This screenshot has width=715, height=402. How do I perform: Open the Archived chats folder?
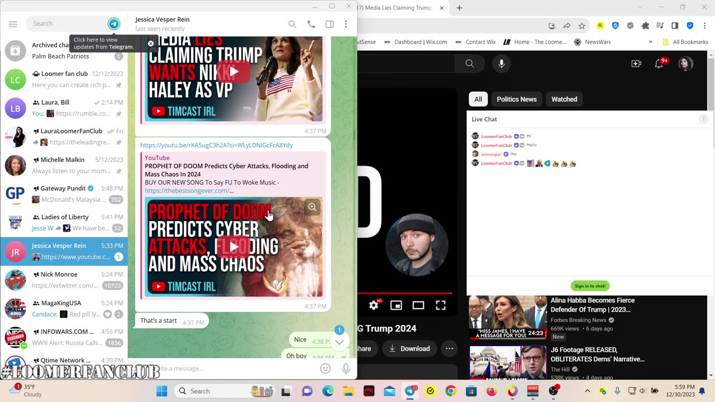[x=64, y=50]
